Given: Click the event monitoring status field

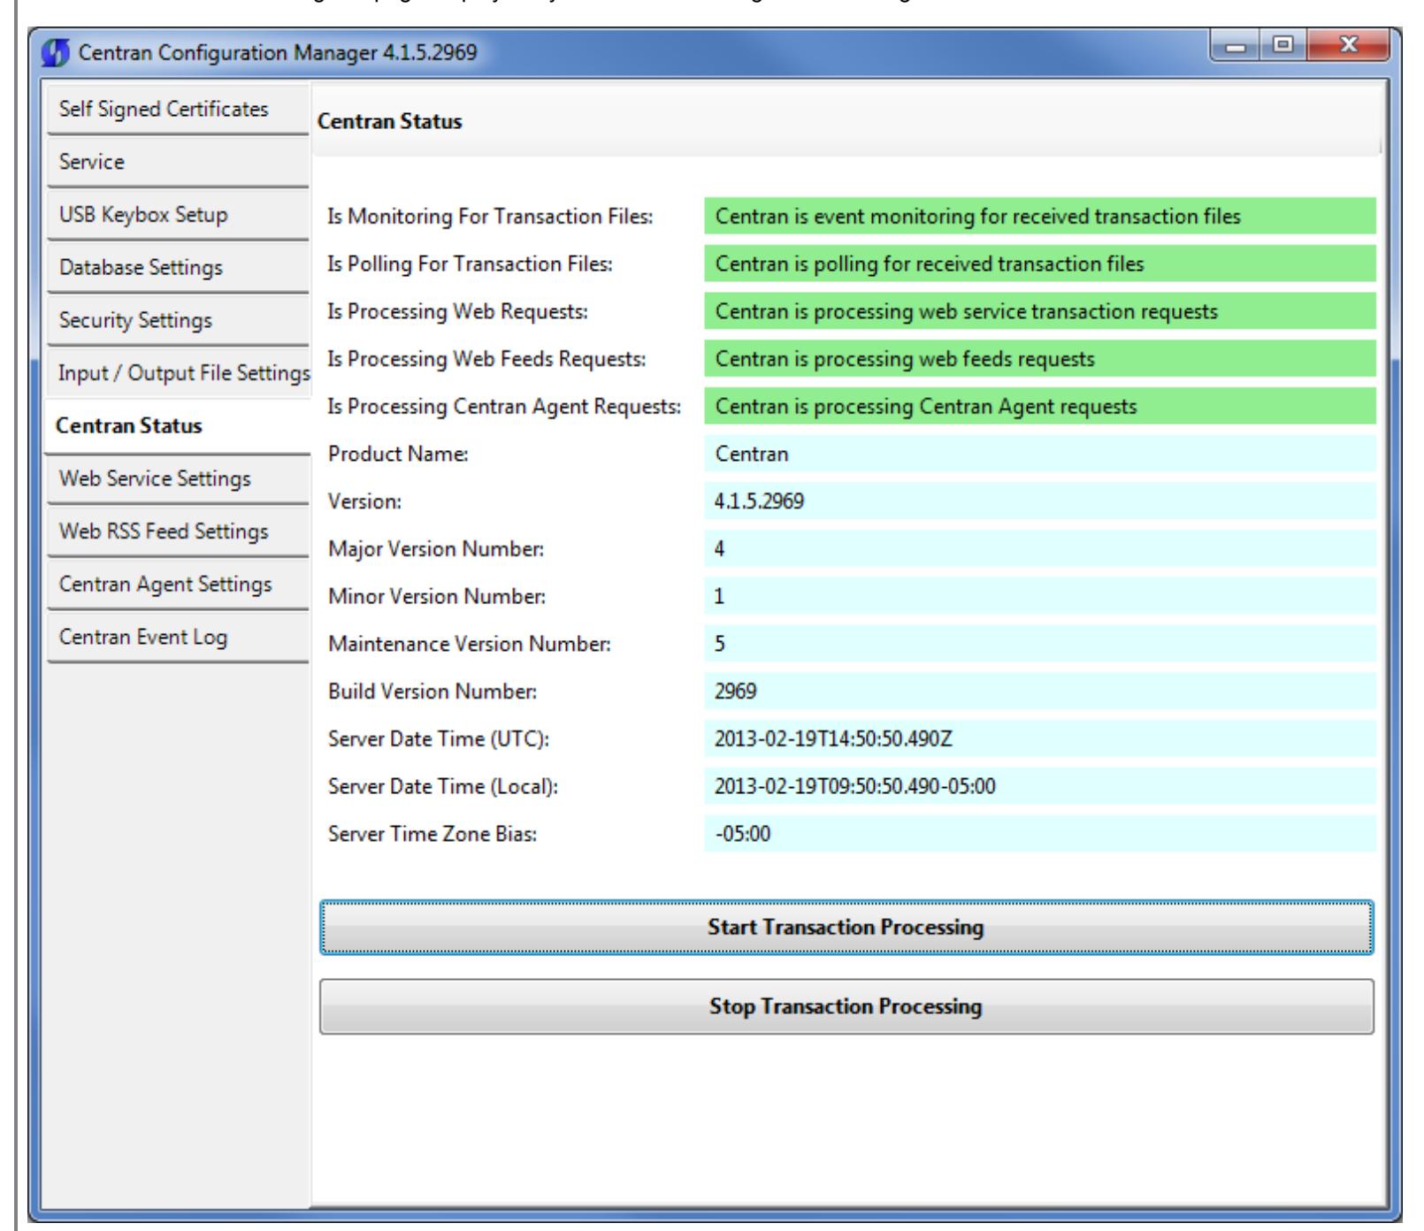Looking at the screenshot, I should click(x=1040, y=217).
